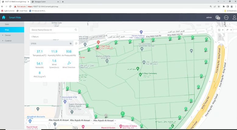
Task: Click the Return link in device panel
Action: click(35, 37)
